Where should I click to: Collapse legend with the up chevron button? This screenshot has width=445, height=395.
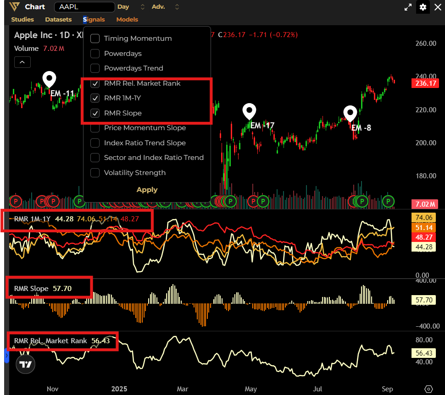coord(22,62)
